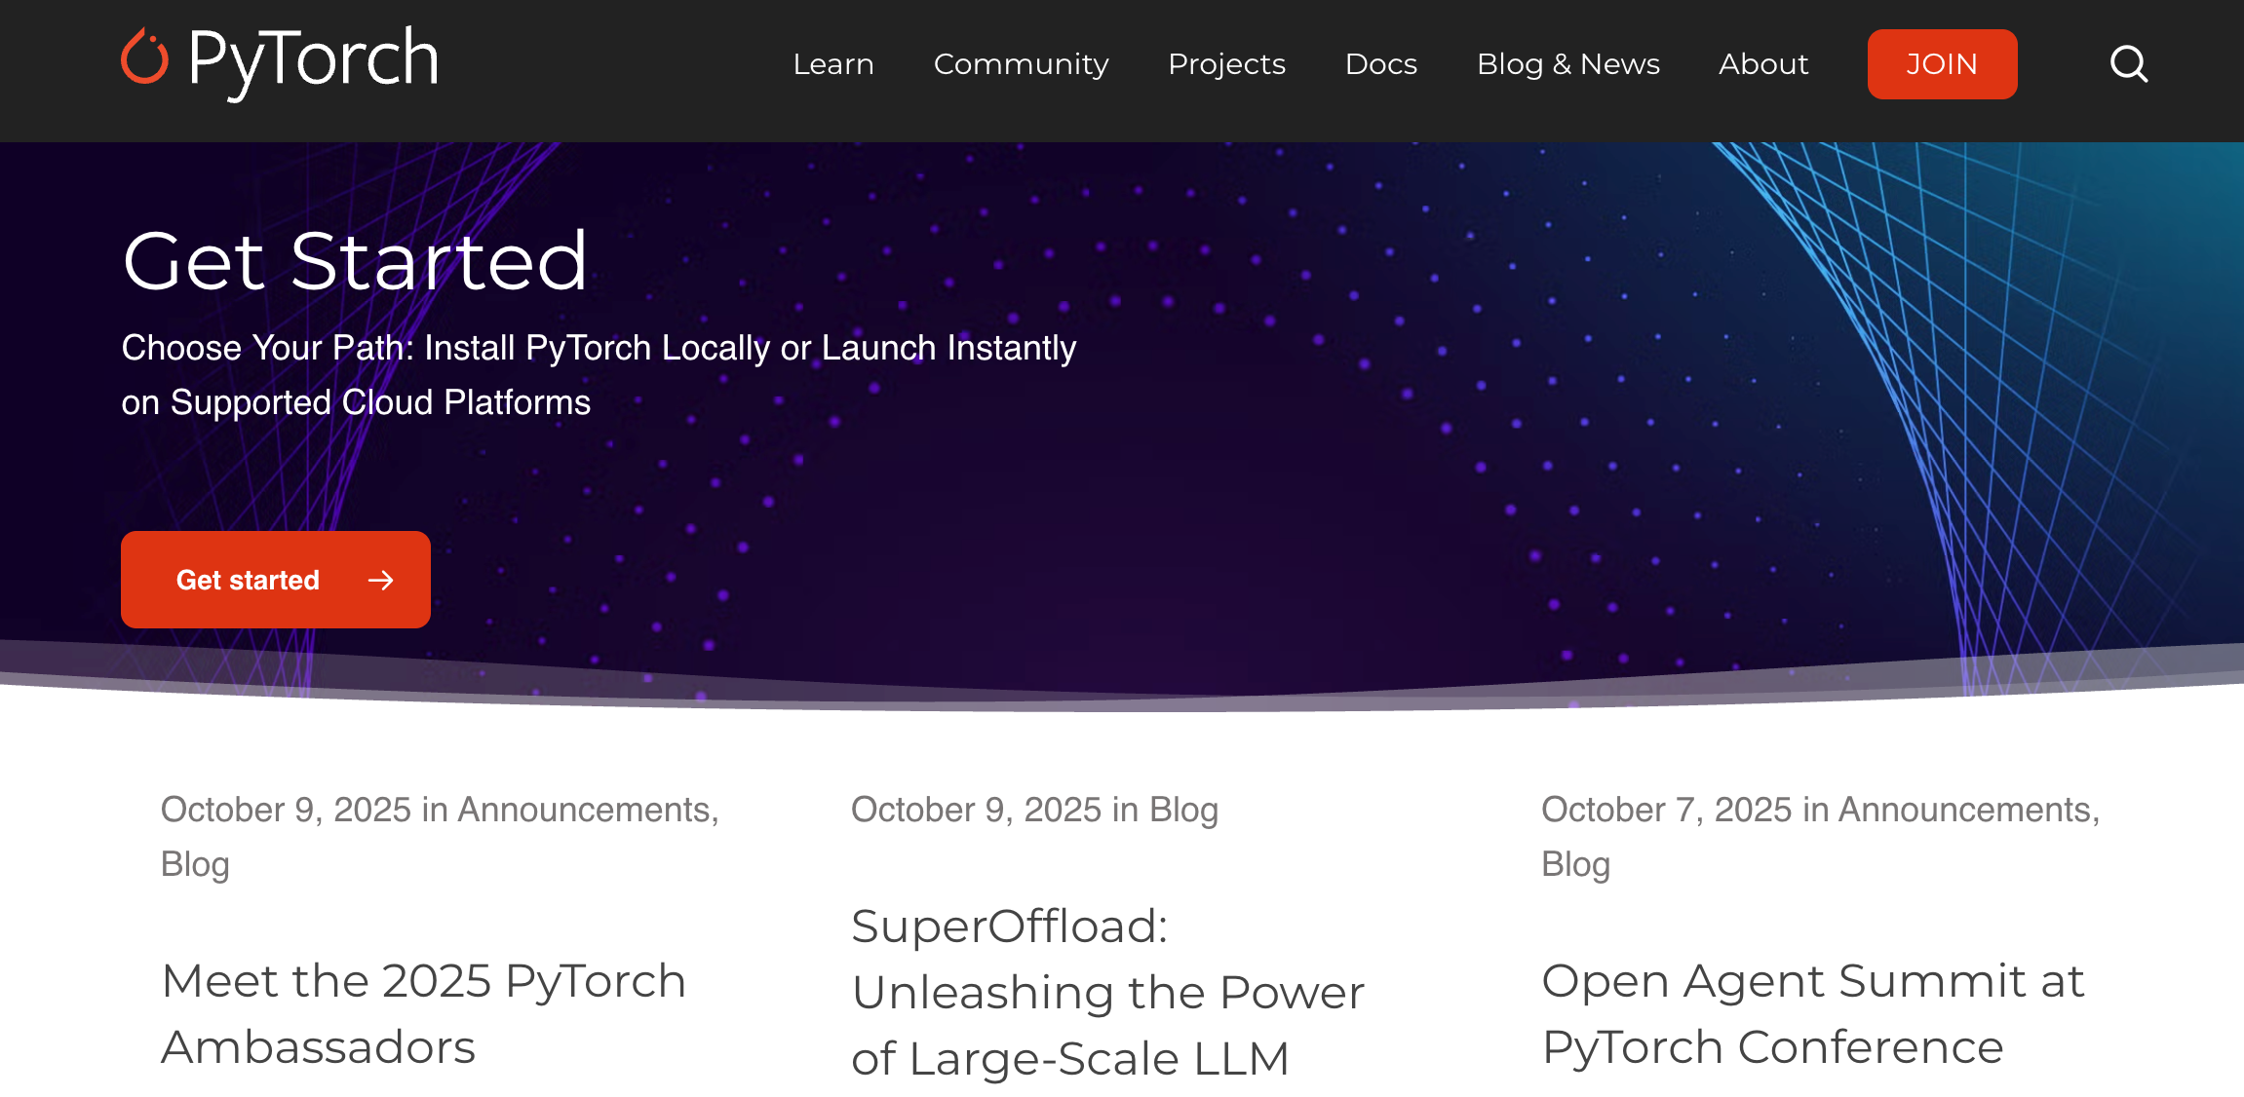Click the PyTorch wordmark text
Viewport: 2244px width, 1097px height.
click(313, 60)
